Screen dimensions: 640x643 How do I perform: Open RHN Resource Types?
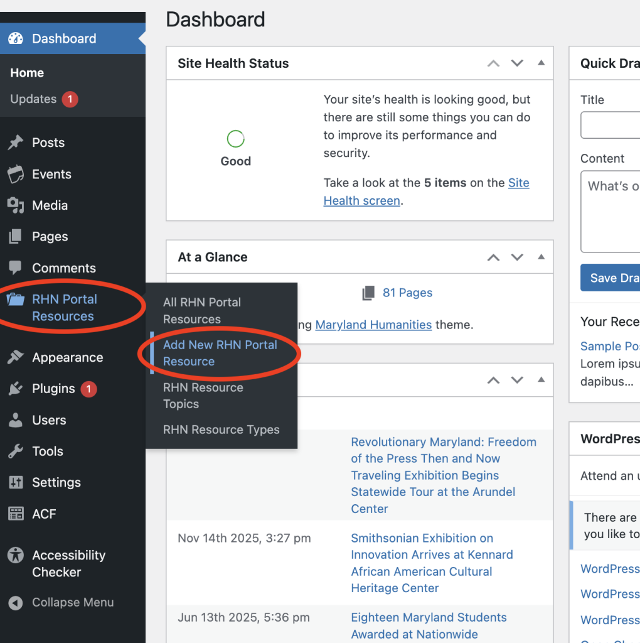click(221, 430)
